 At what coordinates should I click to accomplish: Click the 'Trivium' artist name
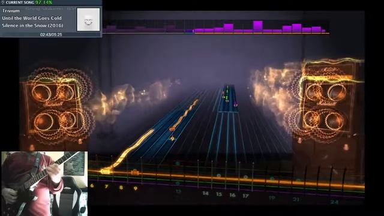coord(11,11)
